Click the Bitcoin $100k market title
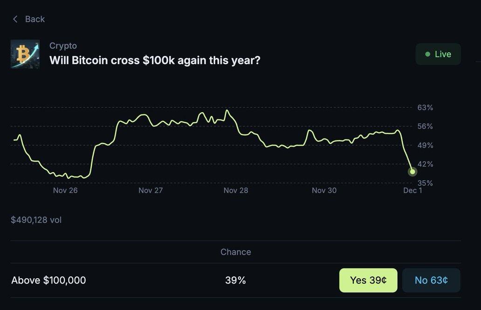 pos(155,61)
